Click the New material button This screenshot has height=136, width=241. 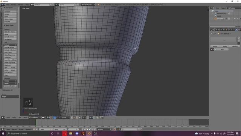point(221,49)
